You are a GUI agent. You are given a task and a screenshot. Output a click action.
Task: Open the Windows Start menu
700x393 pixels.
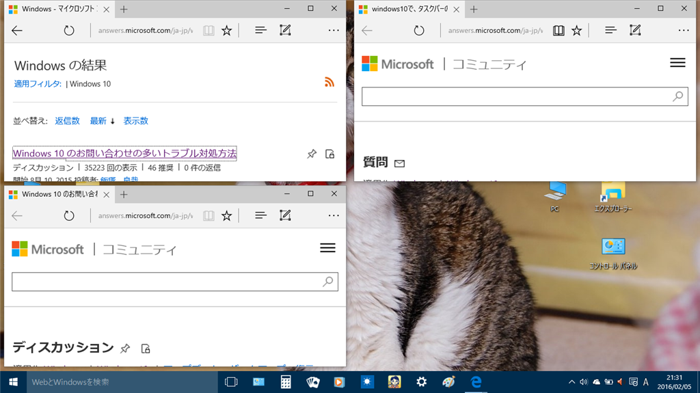(13, 382)
